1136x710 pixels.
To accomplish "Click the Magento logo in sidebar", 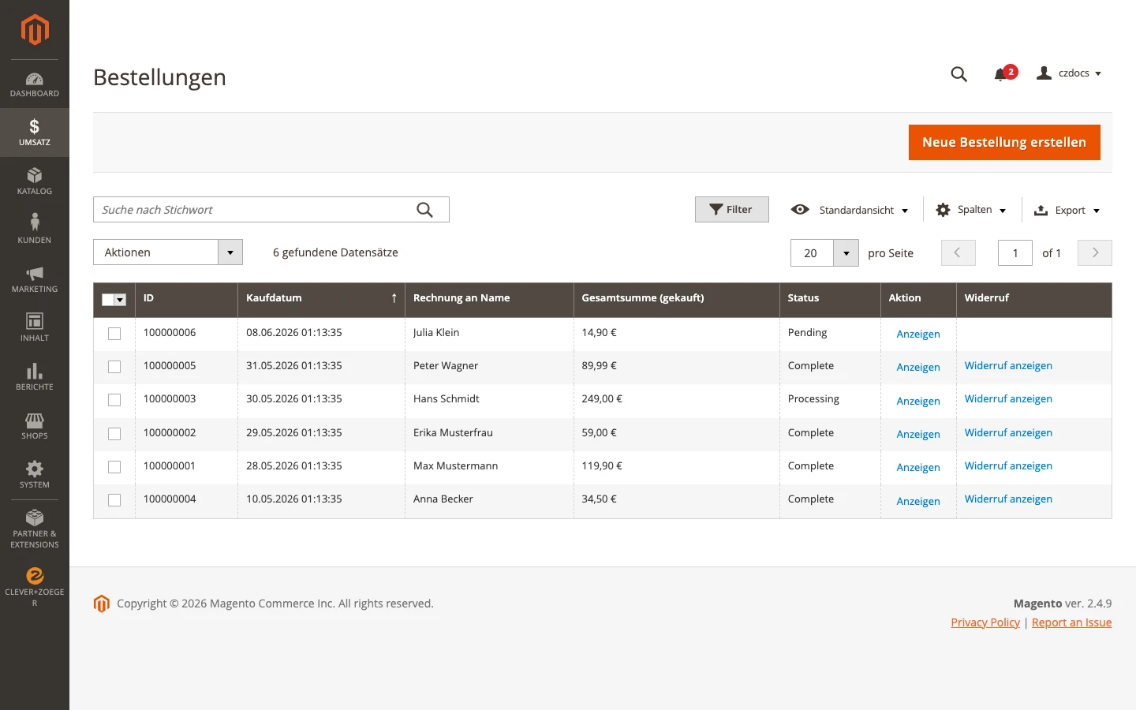I will [x=35, y=30].
